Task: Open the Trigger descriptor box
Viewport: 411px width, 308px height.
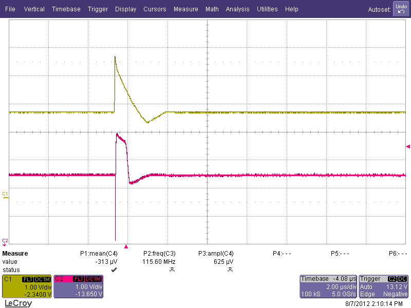Action: click(x=383, y=286)
